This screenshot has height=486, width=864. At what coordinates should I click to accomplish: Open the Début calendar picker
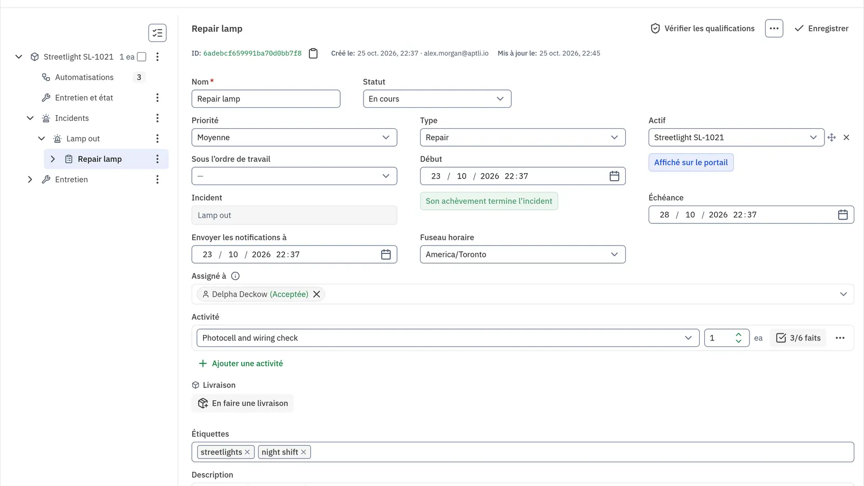coord(614,176)
